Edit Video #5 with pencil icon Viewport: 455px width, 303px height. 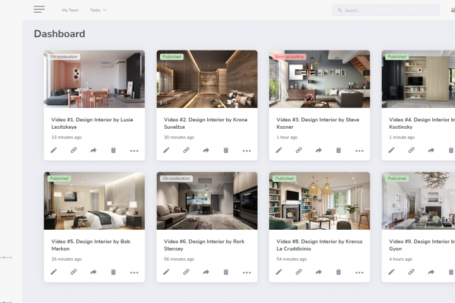click(x=54, y=272)
